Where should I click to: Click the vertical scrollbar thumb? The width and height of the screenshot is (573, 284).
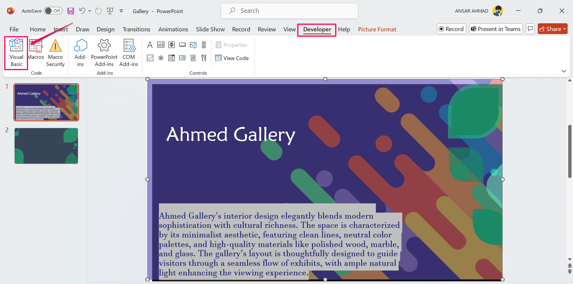(x=570, y=151)
